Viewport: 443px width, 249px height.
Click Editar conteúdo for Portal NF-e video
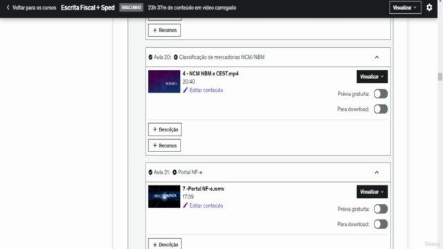206,205
